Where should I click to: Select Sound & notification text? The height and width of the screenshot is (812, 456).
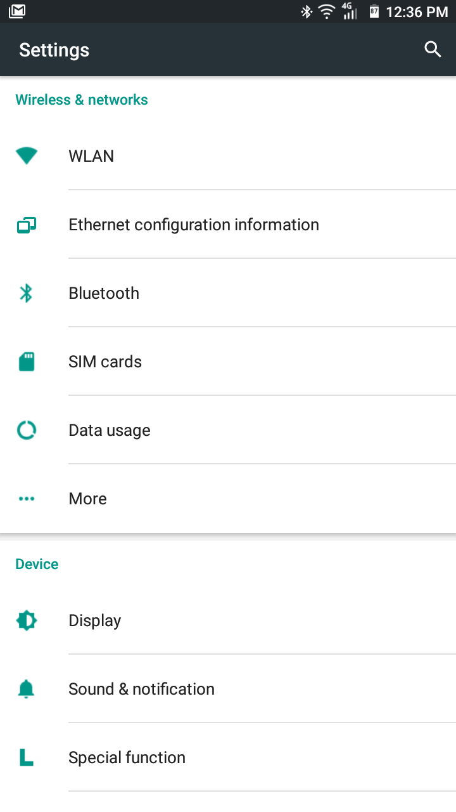click(141, 689)
